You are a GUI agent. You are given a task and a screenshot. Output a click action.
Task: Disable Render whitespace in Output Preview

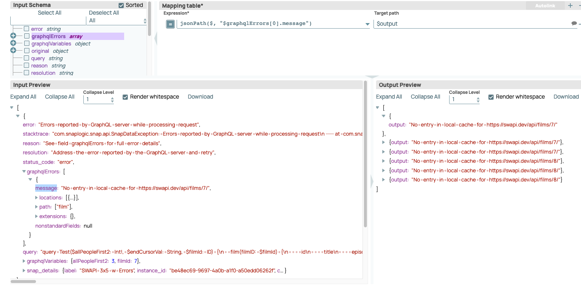point(491,97)
